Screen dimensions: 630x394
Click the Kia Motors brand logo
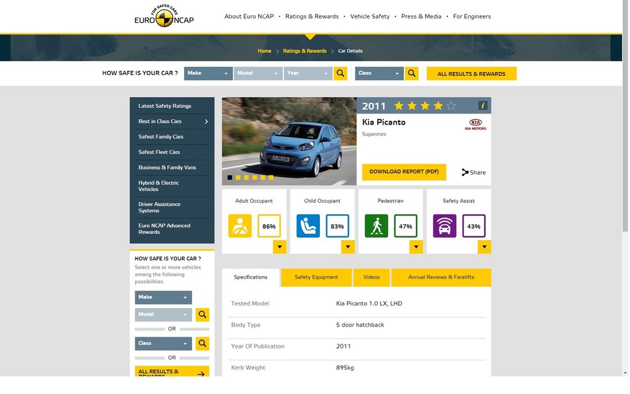tap(475, 124)
